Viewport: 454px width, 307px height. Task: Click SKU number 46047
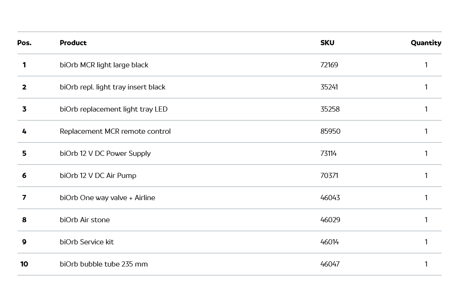330,264
